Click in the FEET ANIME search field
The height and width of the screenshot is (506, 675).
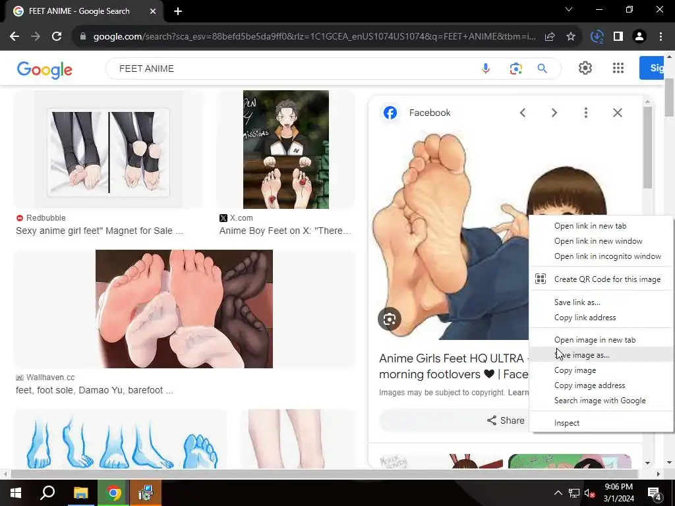[293, 69]
